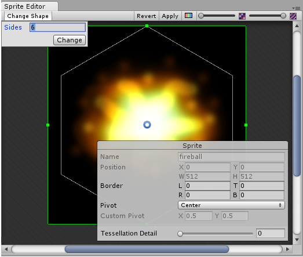The width and height of the screenshot is (303, 257).
Task: Select the top green sprite rect handle
Action: [147, 26]
